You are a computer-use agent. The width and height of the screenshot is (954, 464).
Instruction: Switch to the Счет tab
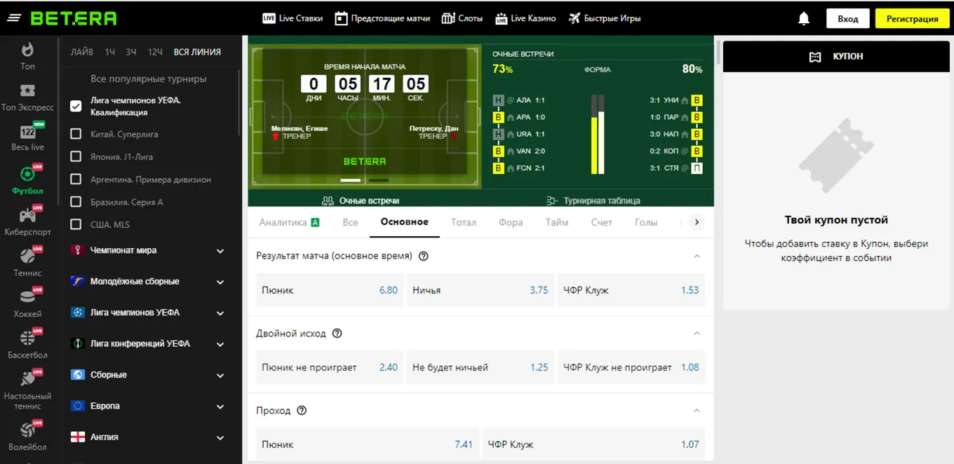(x=601, y=222)
